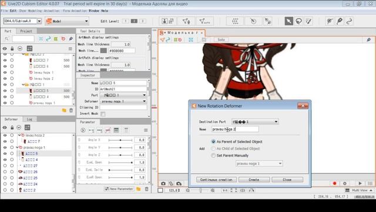
Task: Switch to the Log tab
Action: 29,119
